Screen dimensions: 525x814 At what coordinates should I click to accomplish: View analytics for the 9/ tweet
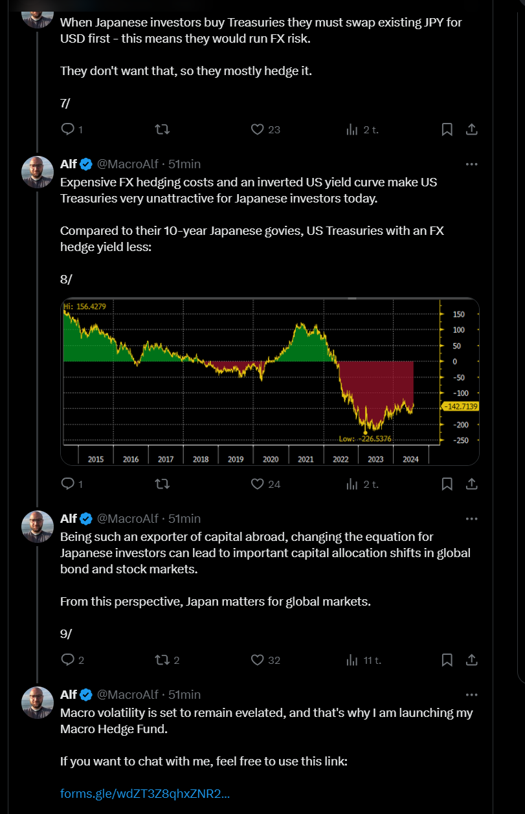(352, 660)
